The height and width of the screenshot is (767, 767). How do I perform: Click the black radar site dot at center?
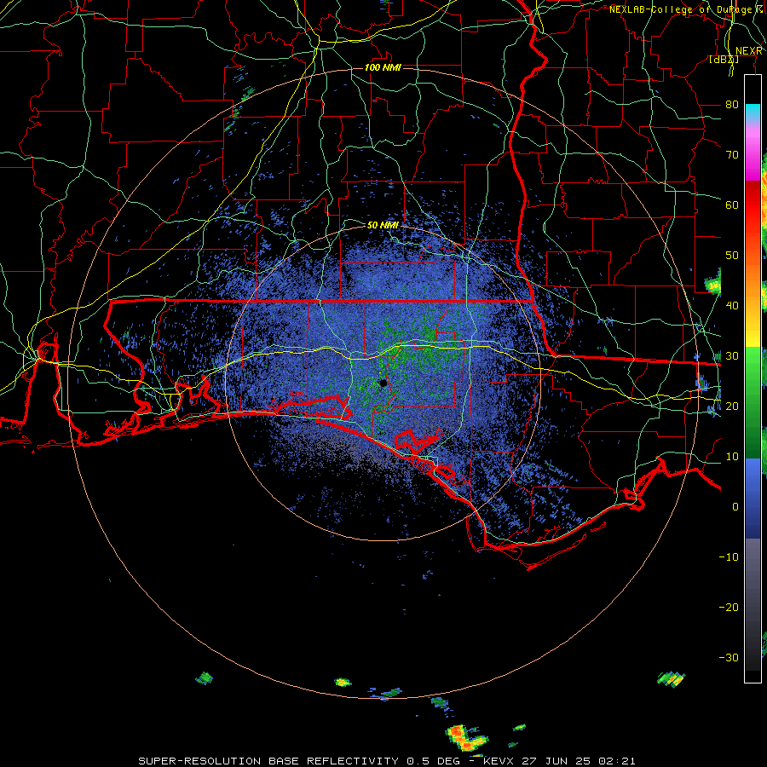pyautogui.click(x=383, y=383)
